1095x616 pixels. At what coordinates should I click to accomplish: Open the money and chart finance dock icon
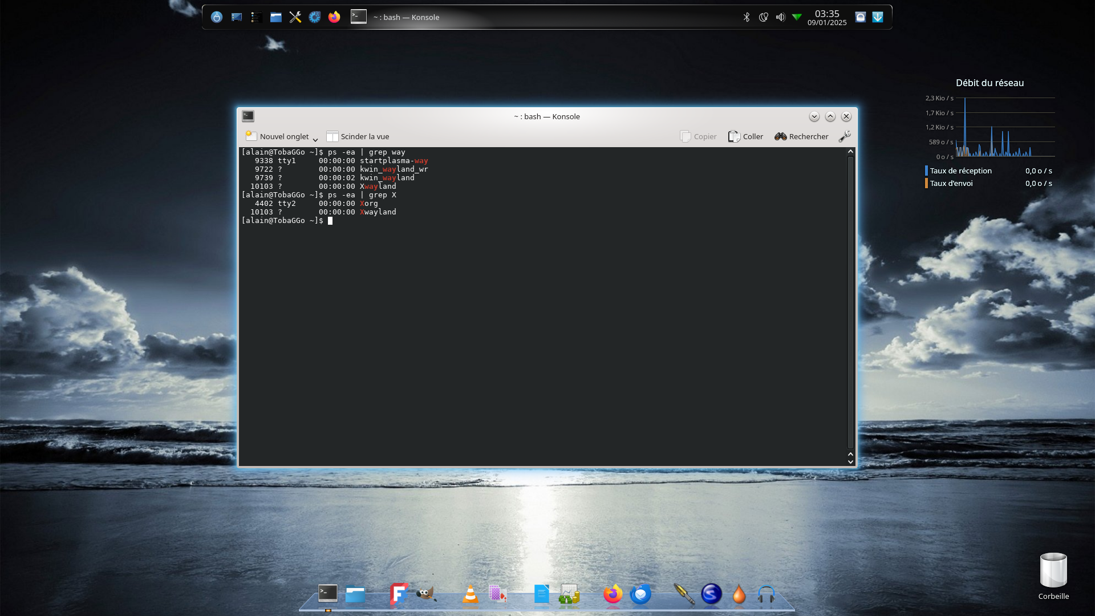569,594
